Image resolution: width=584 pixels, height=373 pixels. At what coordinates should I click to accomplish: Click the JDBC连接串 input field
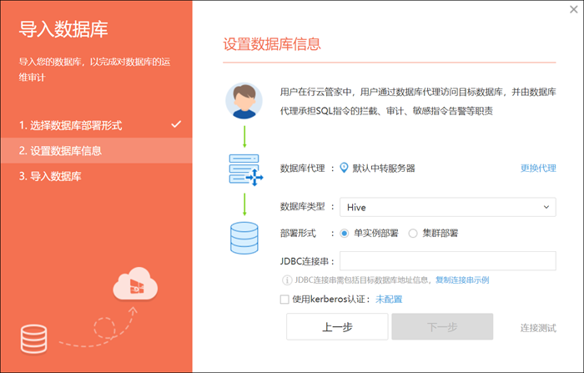click(447, 261)
